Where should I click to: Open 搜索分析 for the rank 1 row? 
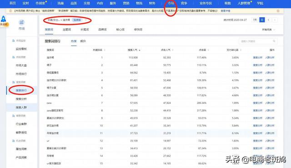(x=258, y=58)
